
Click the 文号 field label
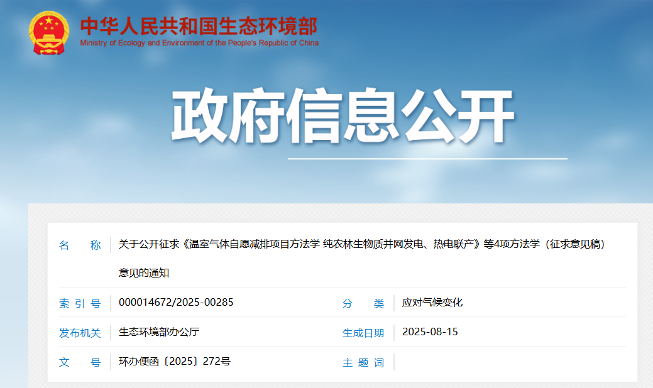[x=81, y=363]
